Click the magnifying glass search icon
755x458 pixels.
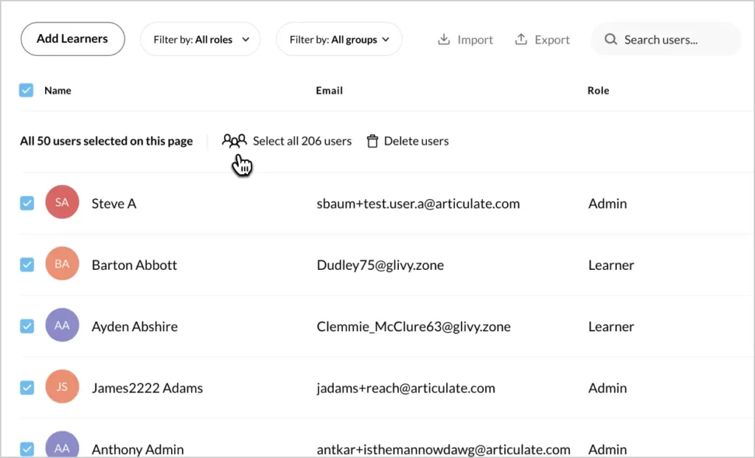tap(610, 40)
